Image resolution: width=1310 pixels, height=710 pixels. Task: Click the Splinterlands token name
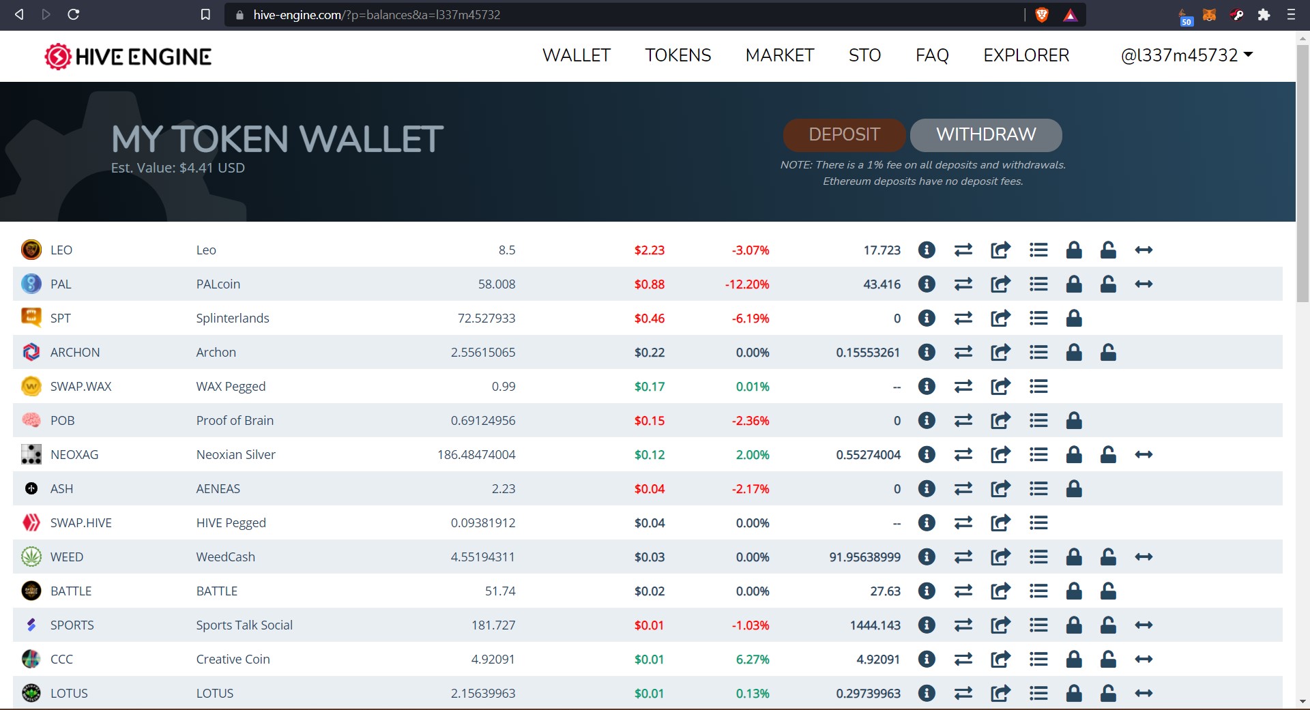[x=233, y=319]
